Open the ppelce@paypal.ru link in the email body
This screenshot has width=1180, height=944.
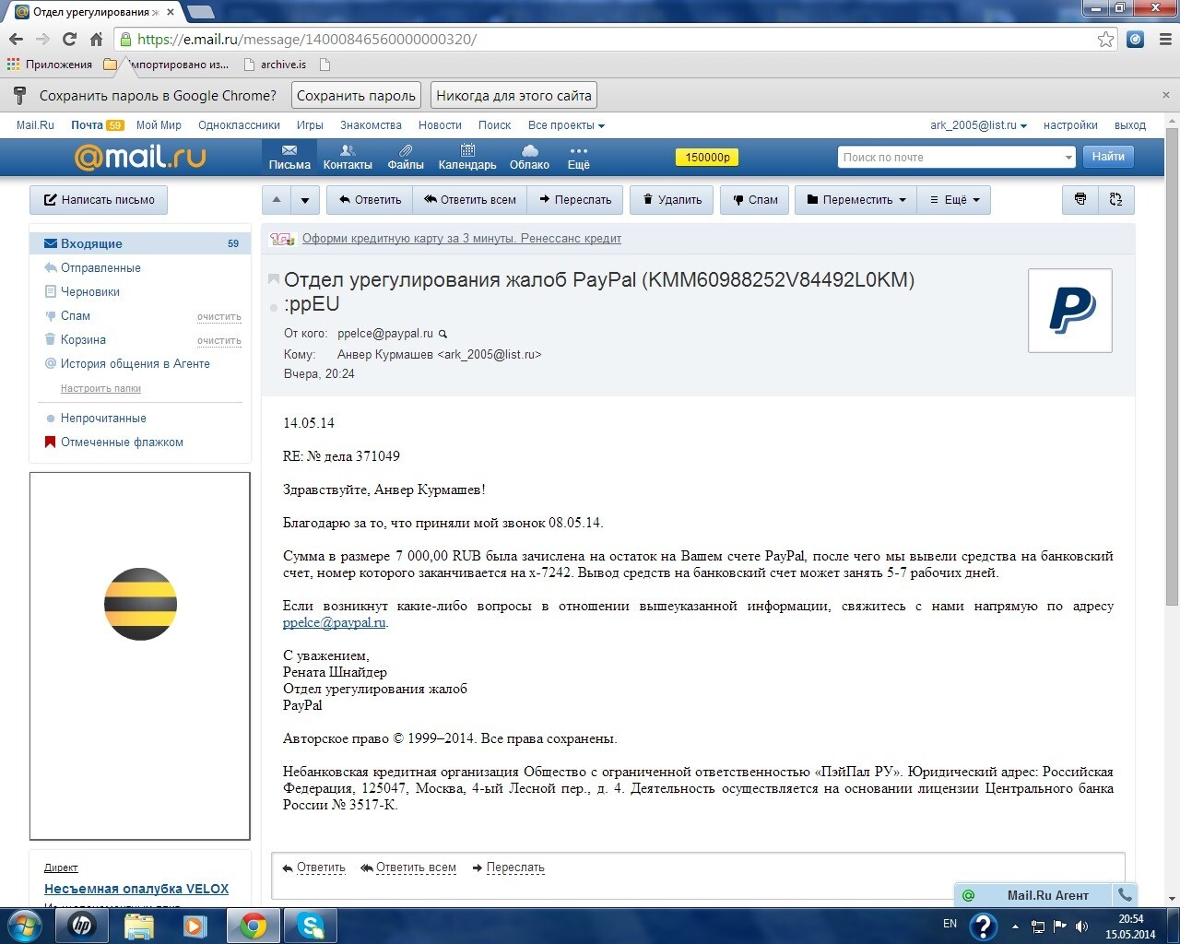coord(334,622)
